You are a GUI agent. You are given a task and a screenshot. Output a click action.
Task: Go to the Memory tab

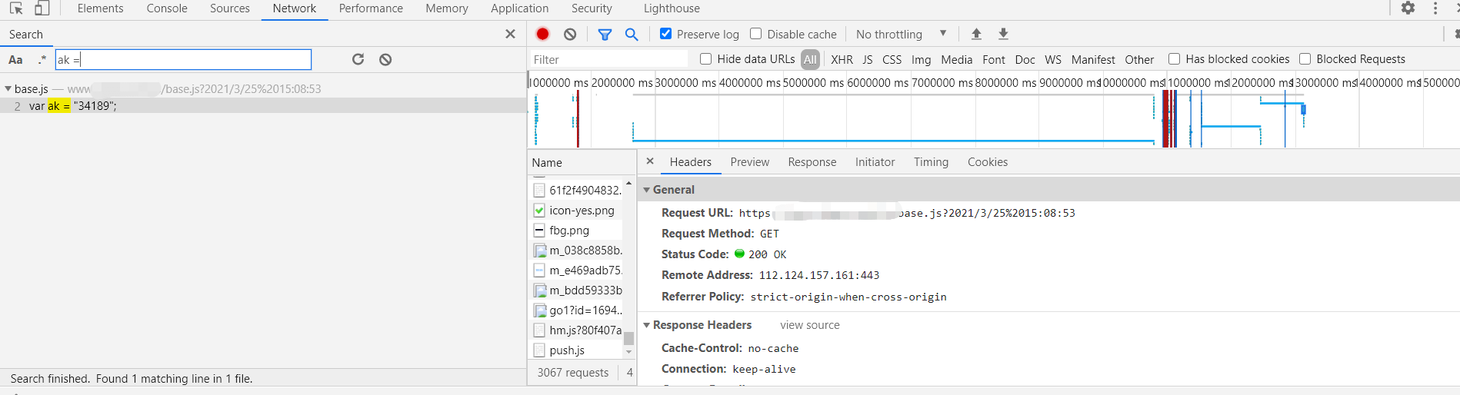(x=447, y=8)
